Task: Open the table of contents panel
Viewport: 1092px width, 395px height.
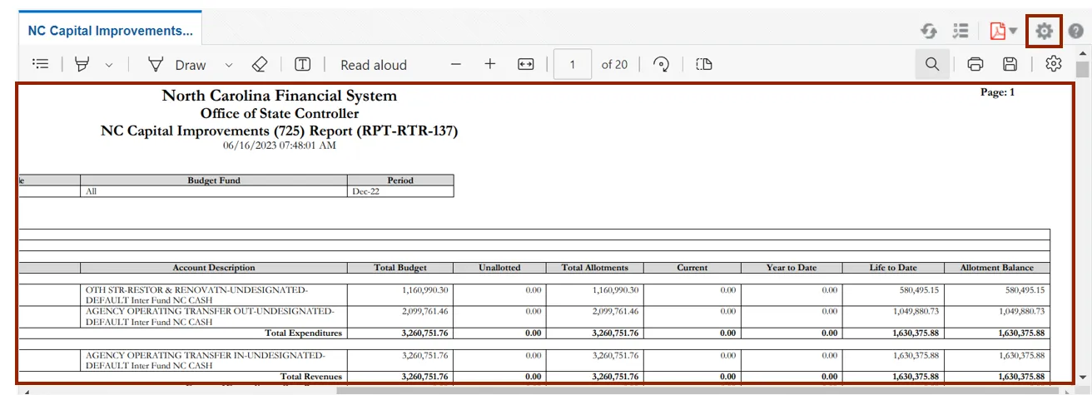Action: [40, 64]
